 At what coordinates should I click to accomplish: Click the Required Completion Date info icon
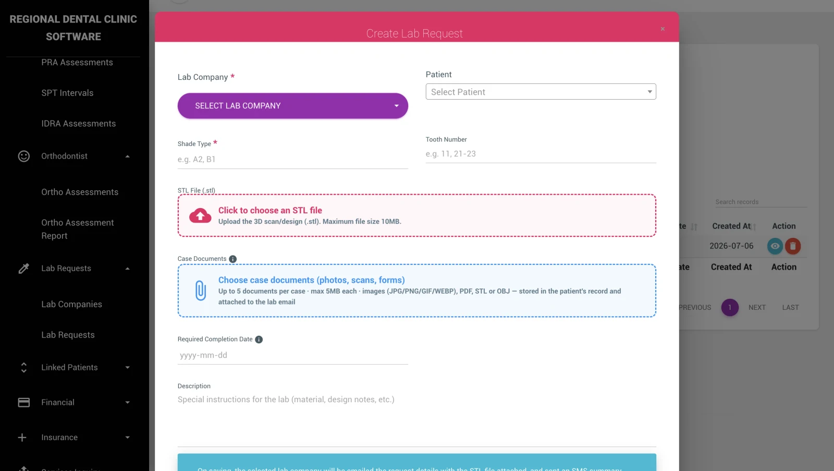(x=259, y=340)
